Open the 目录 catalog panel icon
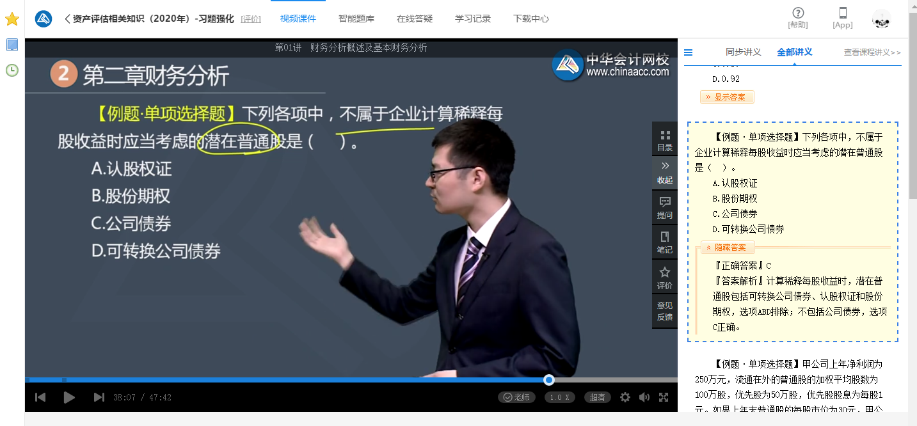This screenshot has height=426, width=917. tap(665, 140)
